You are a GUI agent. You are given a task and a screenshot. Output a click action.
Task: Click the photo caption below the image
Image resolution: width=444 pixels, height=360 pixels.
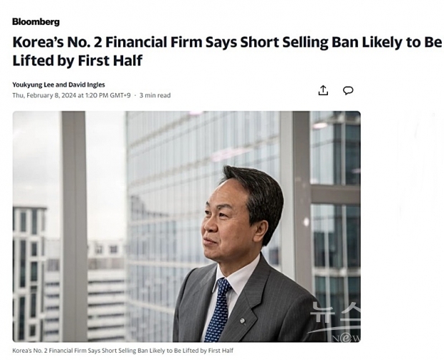coord(122,351)
